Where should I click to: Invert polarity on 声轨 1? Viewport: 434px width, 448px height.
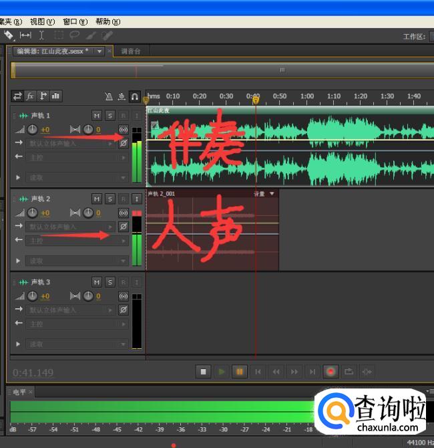tap(124, 143)
